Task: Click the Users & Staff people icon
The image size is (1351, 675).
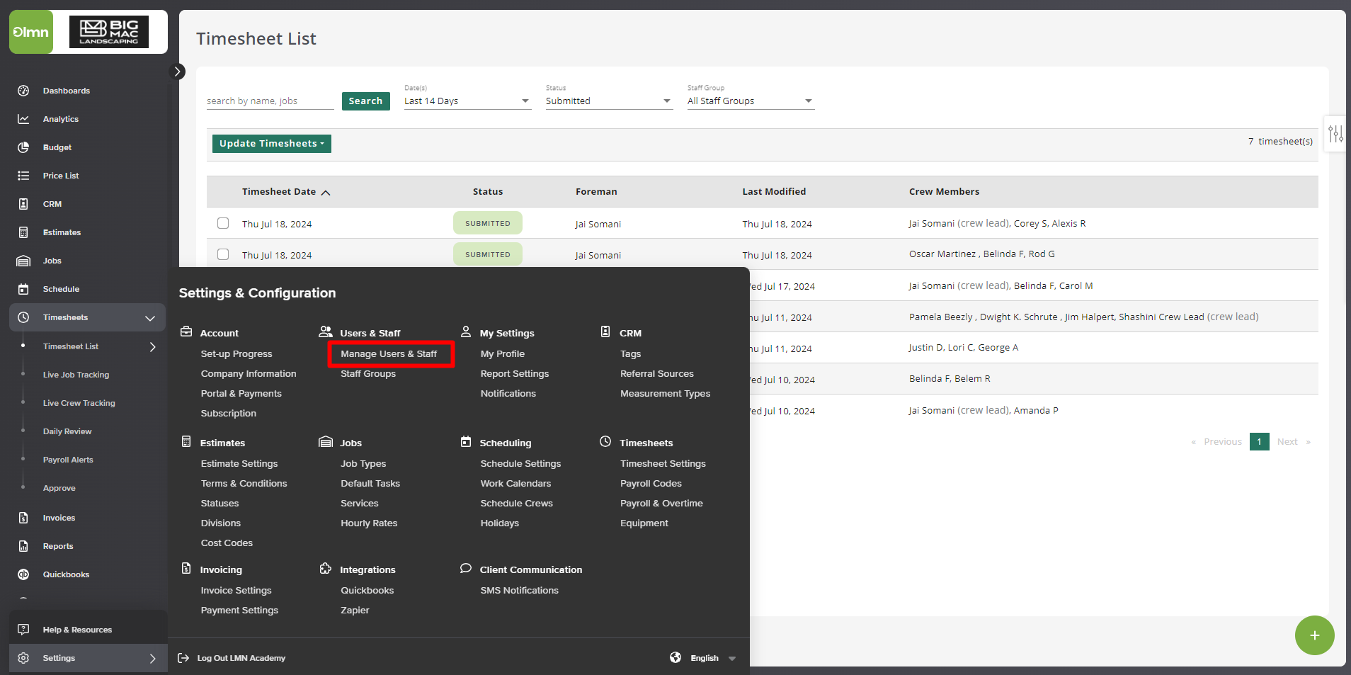Action: point(326,331)
